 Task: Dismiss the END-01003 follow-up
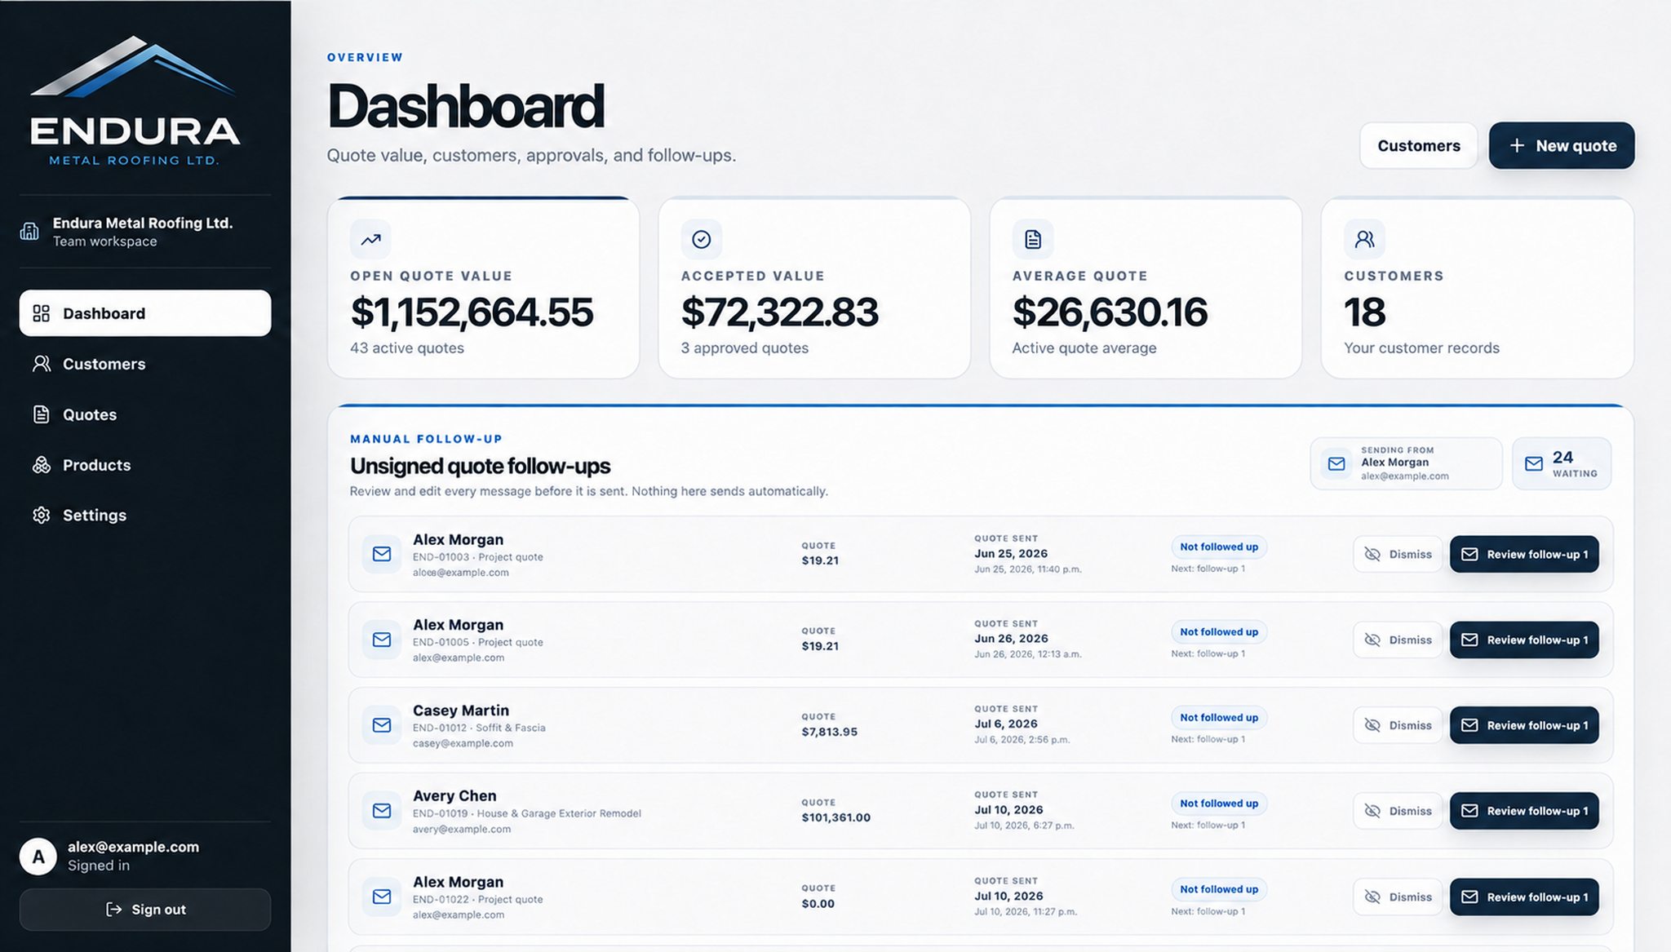1398,555
